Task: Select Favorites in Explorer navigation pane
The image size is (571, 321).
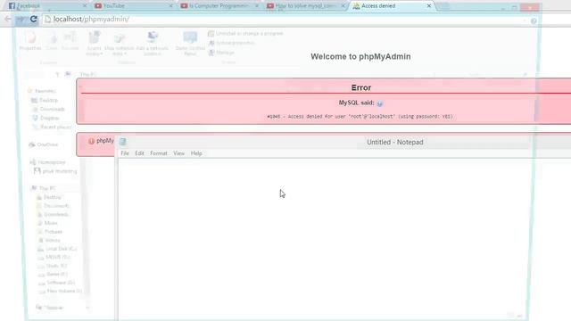Action: (x=42, y=91)
